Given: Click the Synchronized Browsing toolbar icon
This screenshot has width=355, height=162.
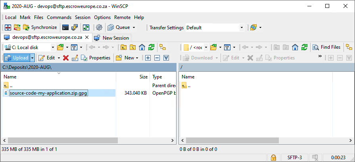Looking at the screenshot, I should point(17,28).
